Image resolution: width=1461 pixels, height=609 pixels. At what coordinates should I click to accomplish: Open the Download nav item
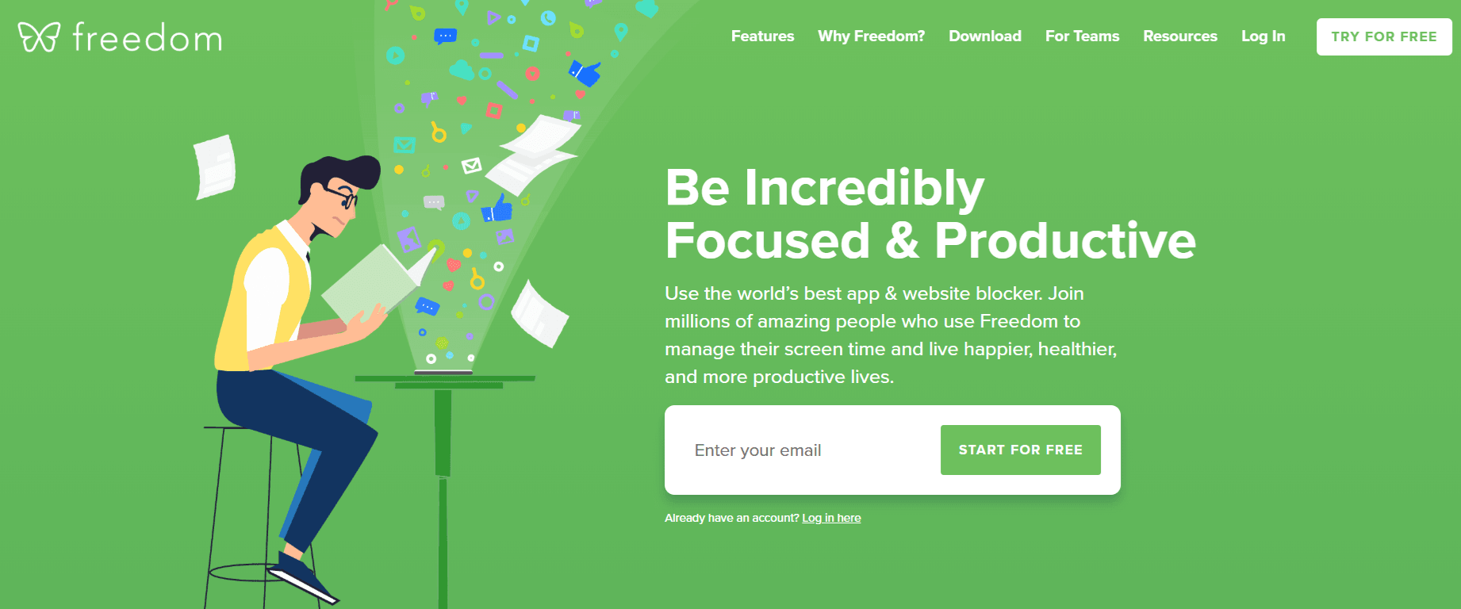pyautogui.click(x=984, y=36)
